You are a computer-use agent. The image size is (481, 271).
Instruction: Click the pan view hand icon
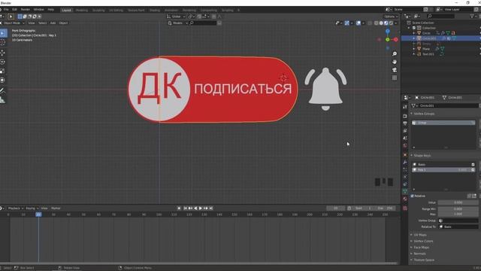click(x=395, y=62)
